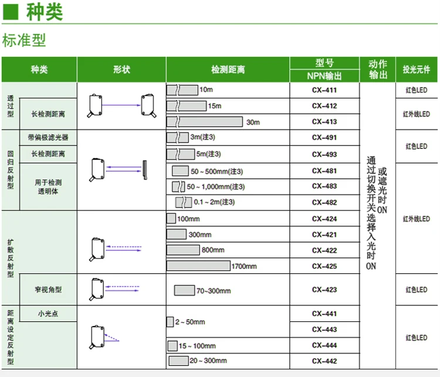Click the CX-422 cell
This screenshot has height=377, width=440.
324,250
